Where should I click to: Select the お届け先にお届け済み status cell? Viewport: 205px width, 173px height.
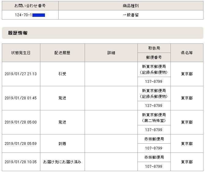[x=62, y=162]
